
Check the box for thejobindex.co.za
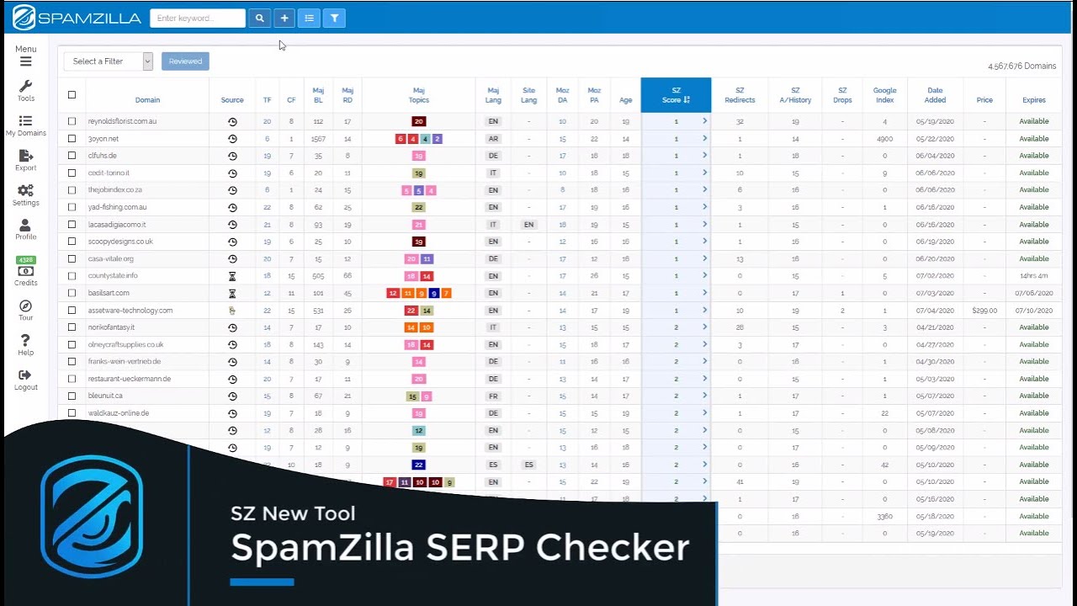point(72,190)
